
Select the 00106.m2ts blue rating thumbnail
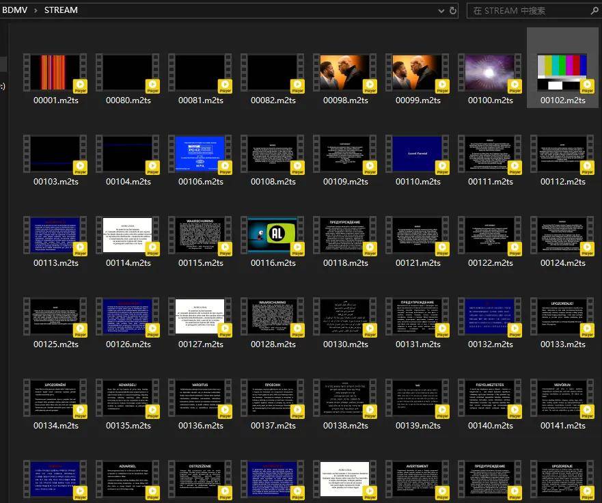click(200, 154)
